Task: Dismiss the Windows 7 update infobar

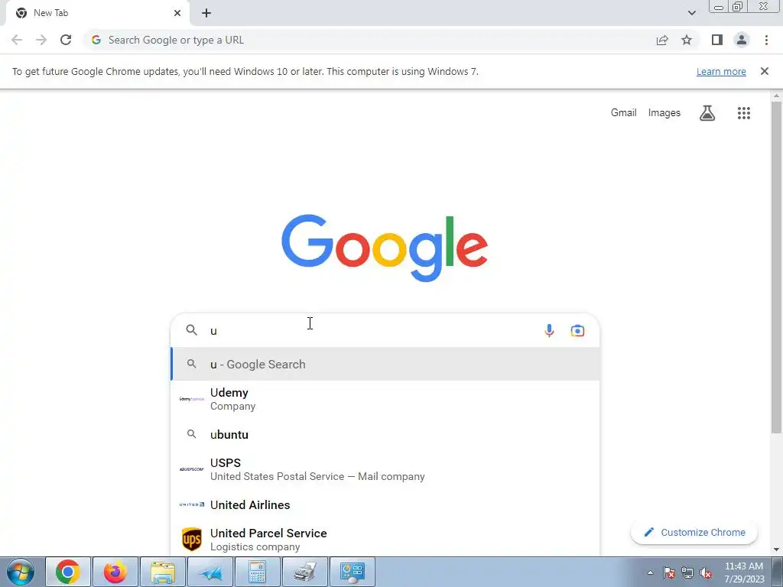Action: (764, 71)
